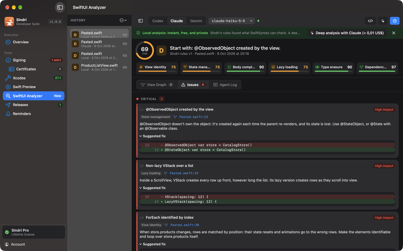
Task: Open the View Graph tab
Action: pyautogui.click(x=157, y=85)
